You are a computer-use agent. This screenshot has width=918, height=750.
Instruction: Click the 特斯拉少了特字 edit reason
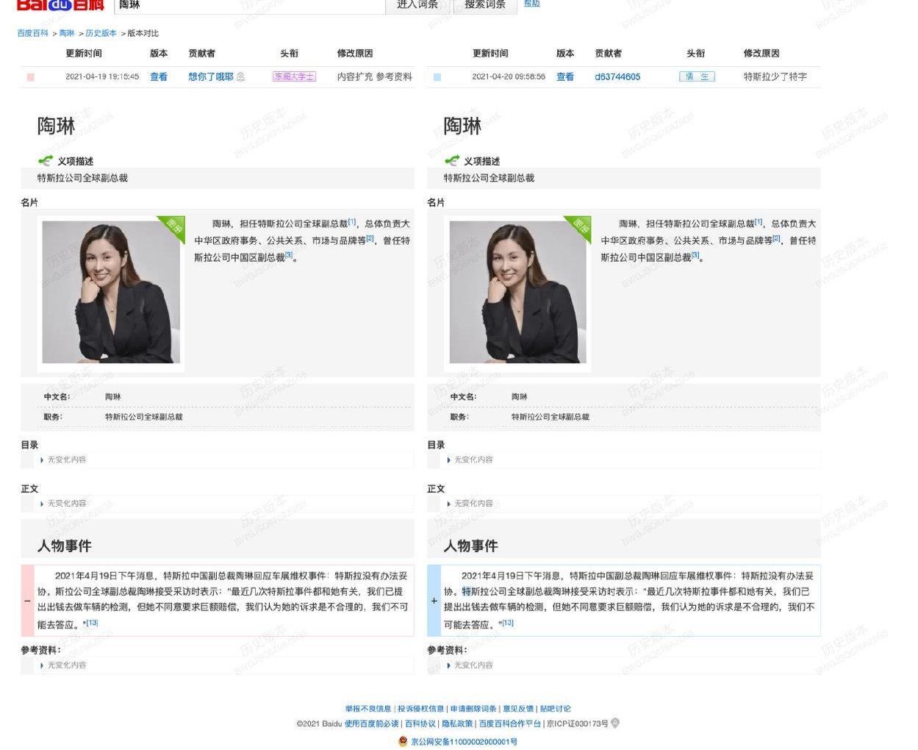(x=775, y=76)
